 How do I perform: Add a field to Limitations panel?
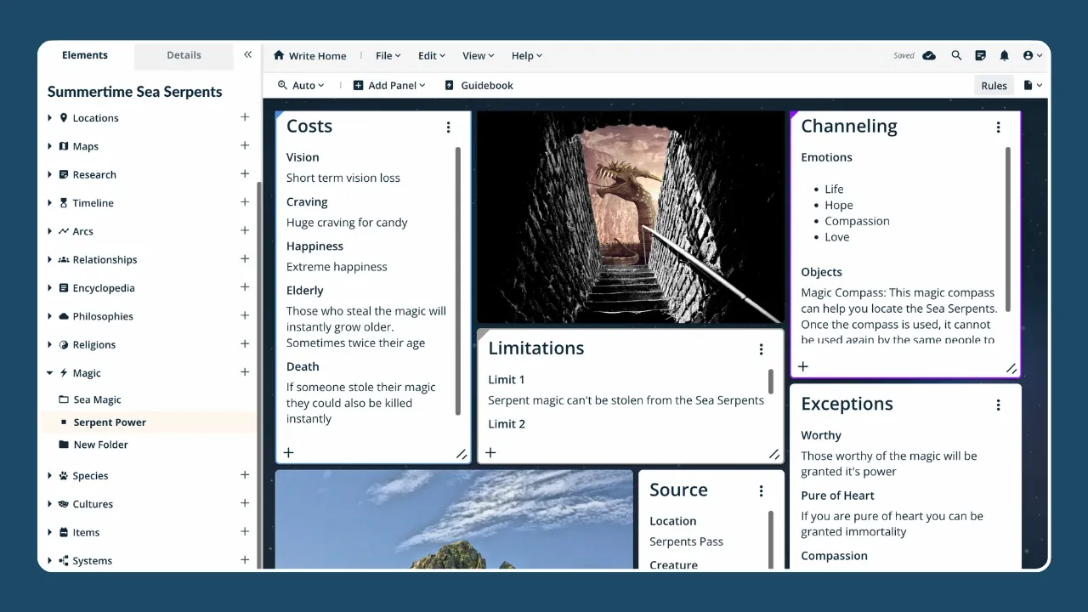pos(490,453)
